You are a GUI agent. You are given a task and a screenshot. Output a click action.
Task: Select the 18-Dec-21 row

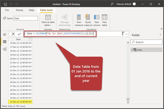click(20, 51)
